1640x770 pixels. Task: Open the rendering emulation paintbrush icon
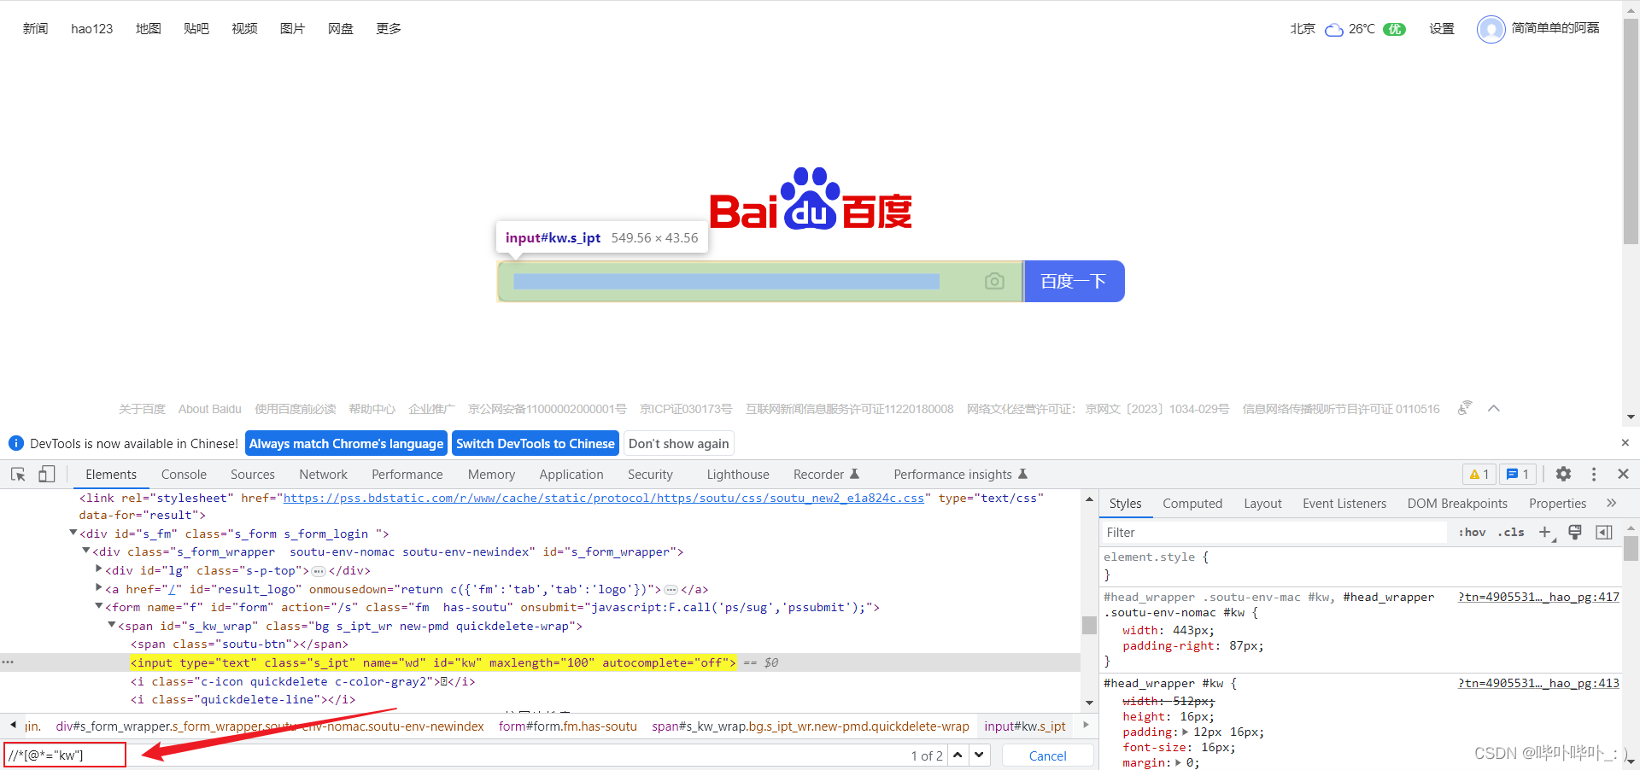[x=1575, y=532]
